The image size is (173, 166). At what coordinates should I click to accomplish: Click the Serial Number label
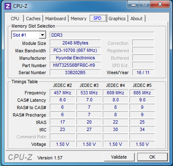point(32,72)
